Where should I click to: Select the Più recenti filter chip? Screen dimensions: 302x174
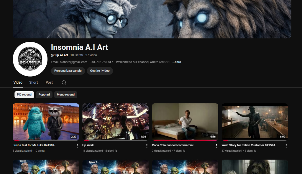tap(24, 95)
